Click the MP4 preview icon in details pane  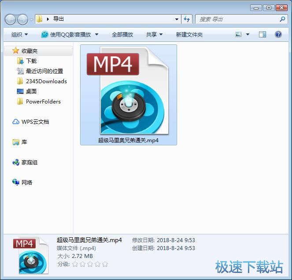[31, 255]
